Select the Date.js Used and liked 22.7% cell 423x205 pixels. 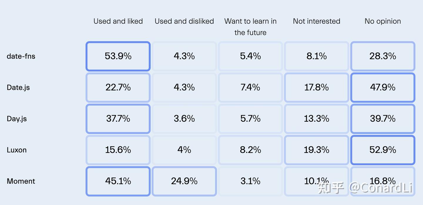118,87
